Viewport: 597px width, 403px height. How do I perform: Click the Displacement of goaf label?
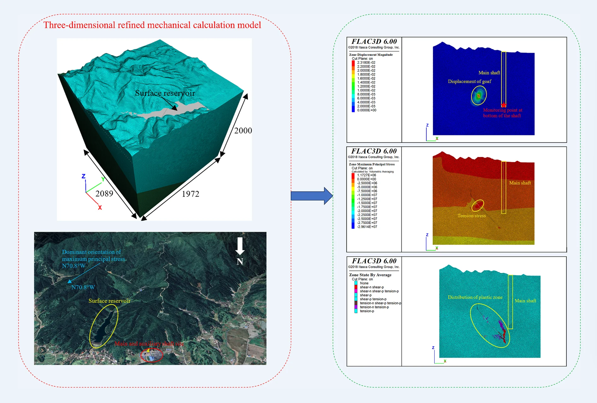tap(470, 81)
